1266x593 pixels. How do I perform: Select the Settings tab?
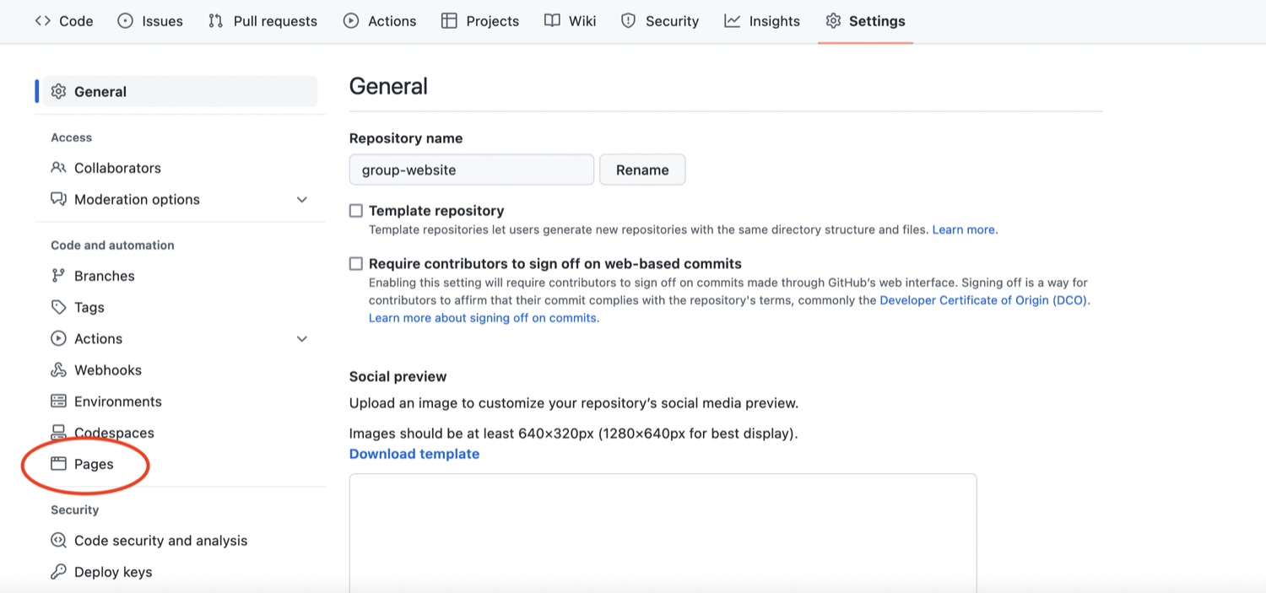click(865, 21)
